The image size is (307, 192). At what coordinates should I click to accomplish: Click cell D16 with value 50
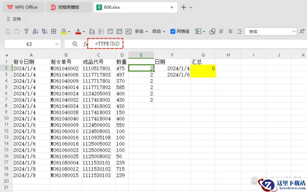click(x=122, y=156)
